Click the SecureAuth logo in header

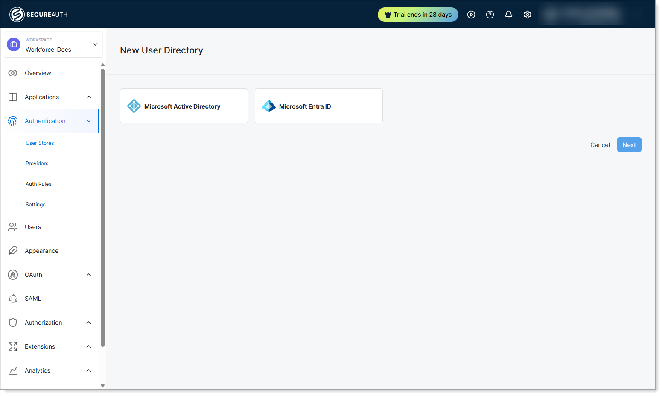tap(38, 15)
